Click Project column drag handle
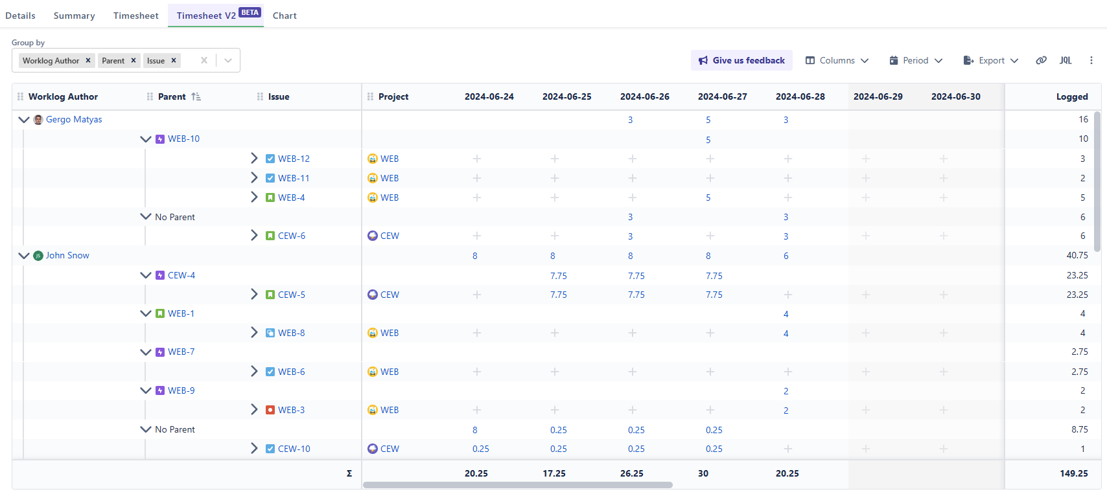 click(371, 96)
